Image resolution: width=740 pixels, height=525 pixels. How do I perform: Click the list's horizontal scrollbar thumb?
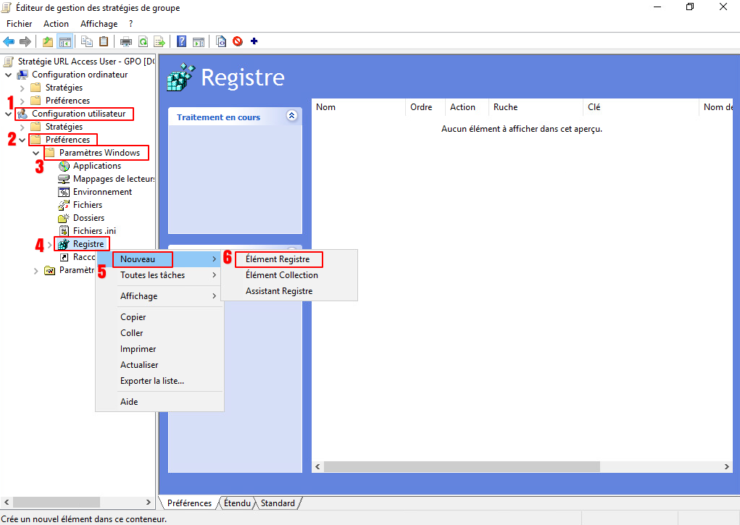457,467
